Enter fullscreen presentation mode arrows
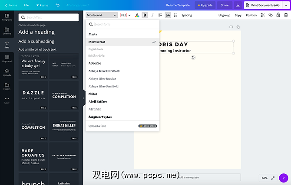Image resolution: width=291 pixels, height=185 pixels. tap(273, 178)
